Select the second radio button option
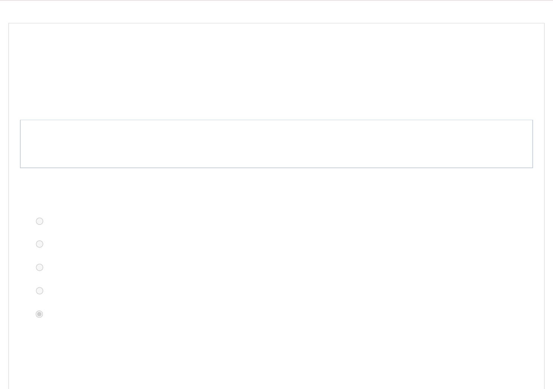 point(39,244)
